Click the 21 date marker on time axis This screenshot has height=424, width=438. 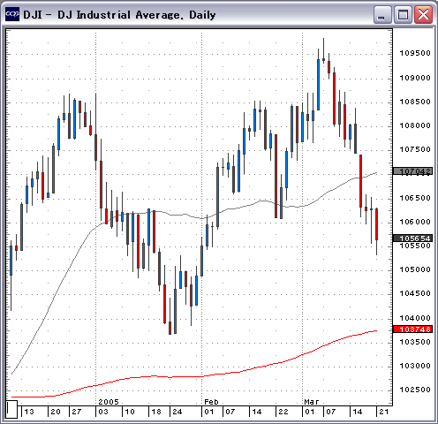[384, 412]
